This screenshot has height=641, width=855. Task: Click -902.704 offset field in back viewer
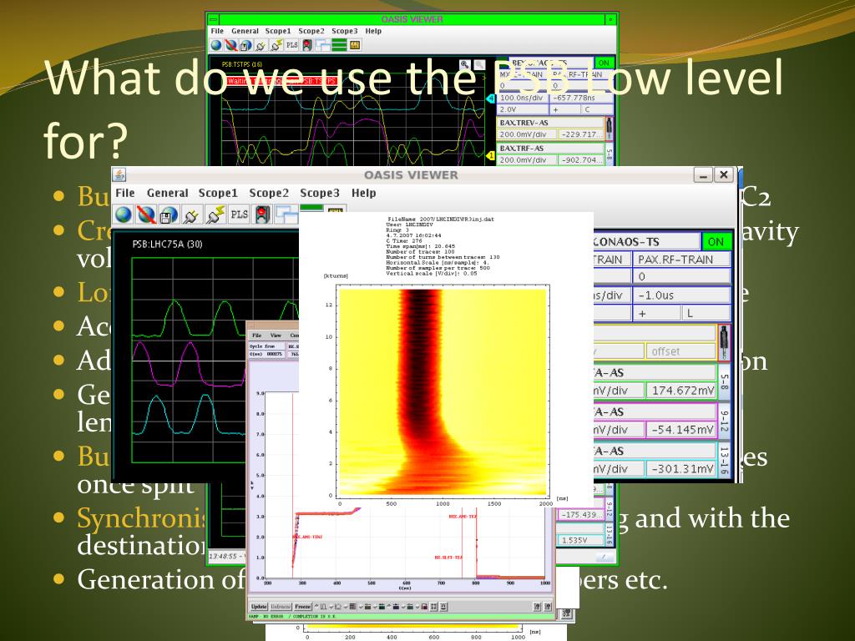coord(581,159)
